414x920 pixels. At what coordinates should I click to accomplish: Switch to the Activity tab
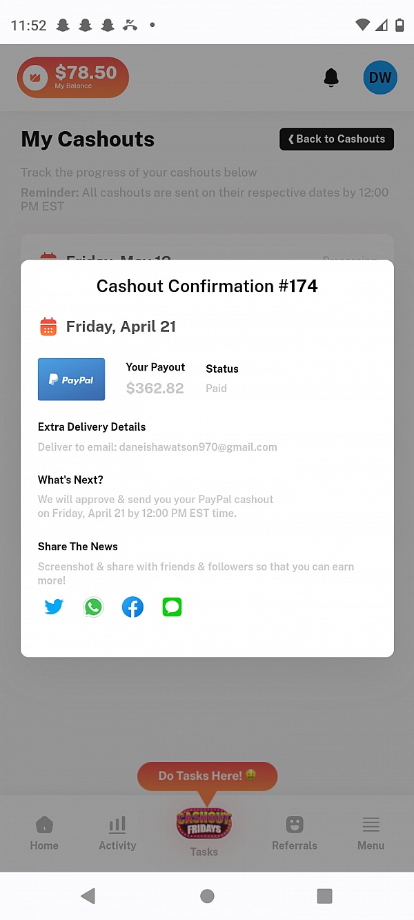117,833
